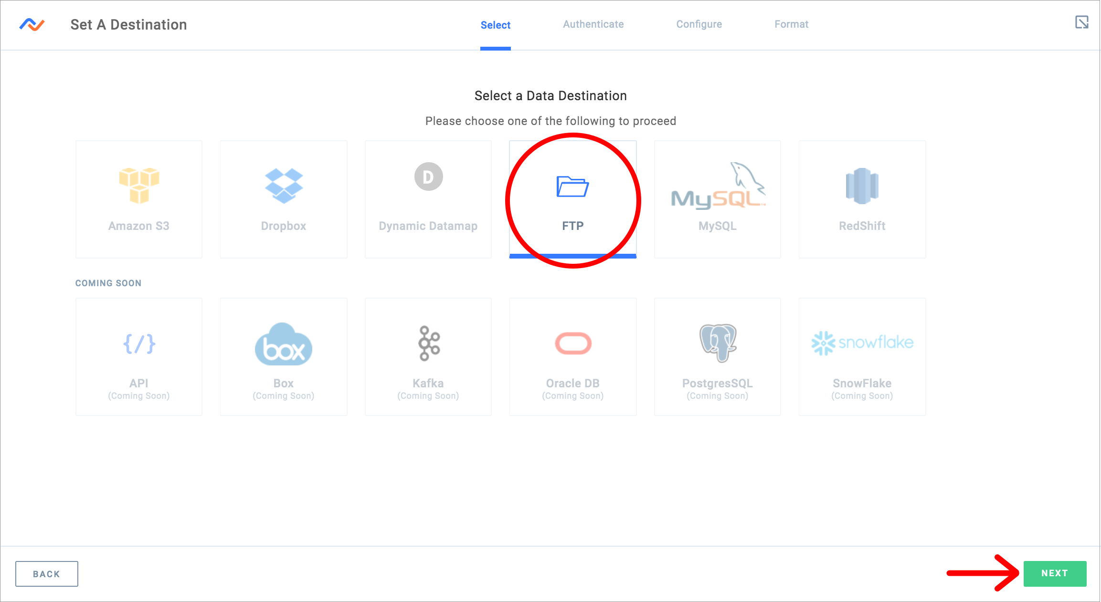This screenshot has height=602, width=1101.
Task: Collapse the dialog using top-right arrow icon
Action: (x=1081, y=22)
